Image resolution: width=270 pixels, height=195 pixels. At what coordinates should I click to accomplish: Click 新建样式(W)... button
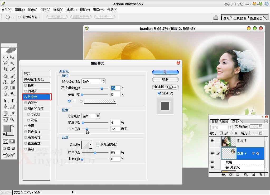[x=165, y=87]
